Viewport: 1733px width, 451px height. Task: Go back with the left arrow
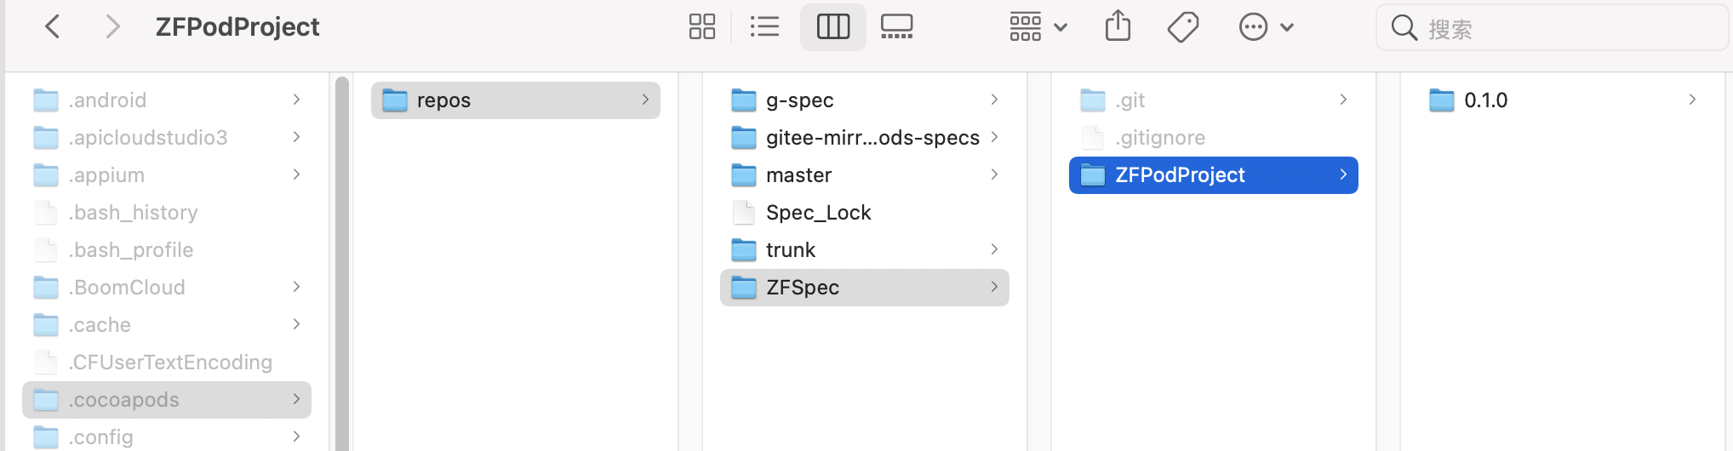(x=53, y=27)
